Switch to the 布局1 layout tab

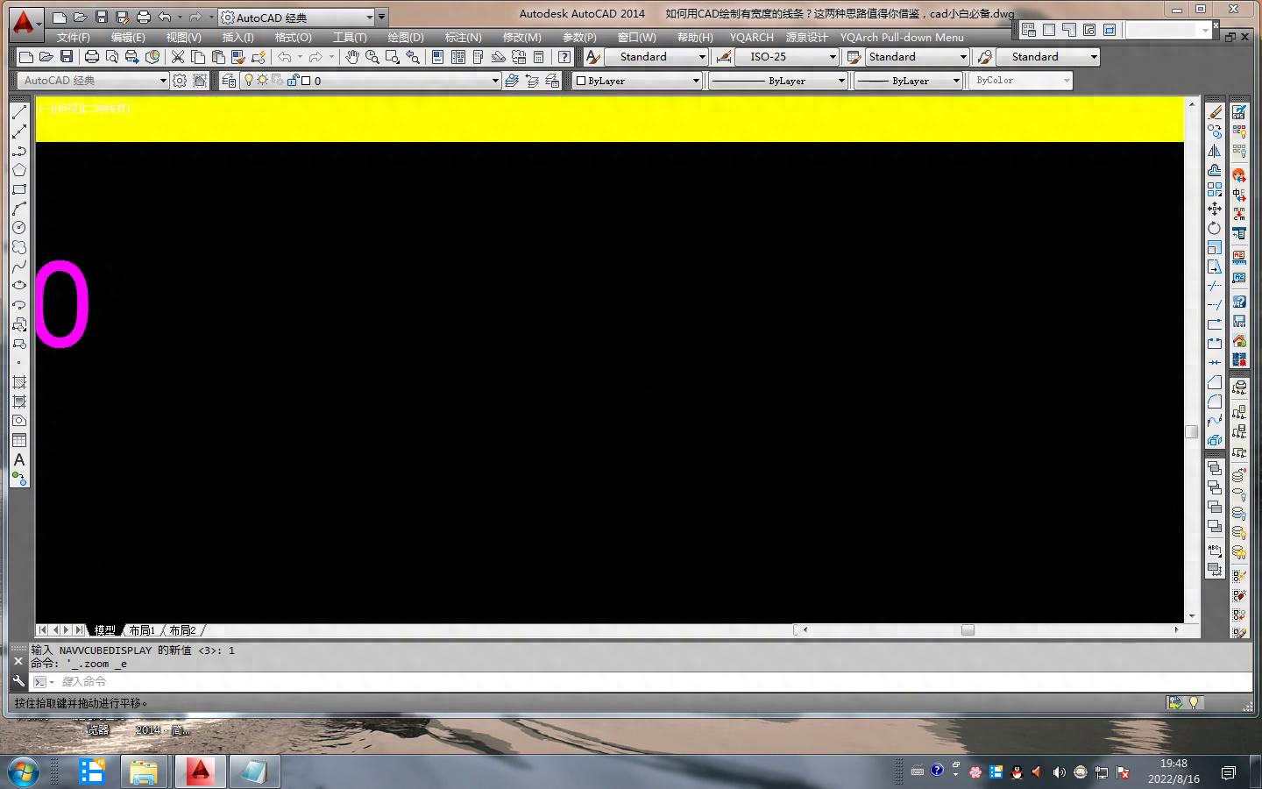141,630
